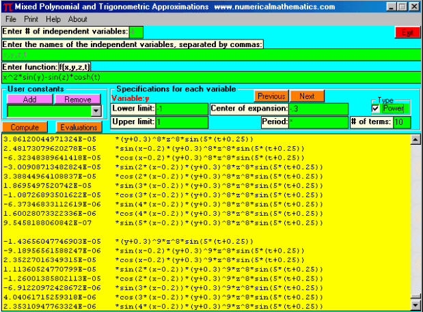The height and width of the screenshot is (312, 423).
Task: Go to Previous variable
Action: pyautogui.click(x=271, y=96)
